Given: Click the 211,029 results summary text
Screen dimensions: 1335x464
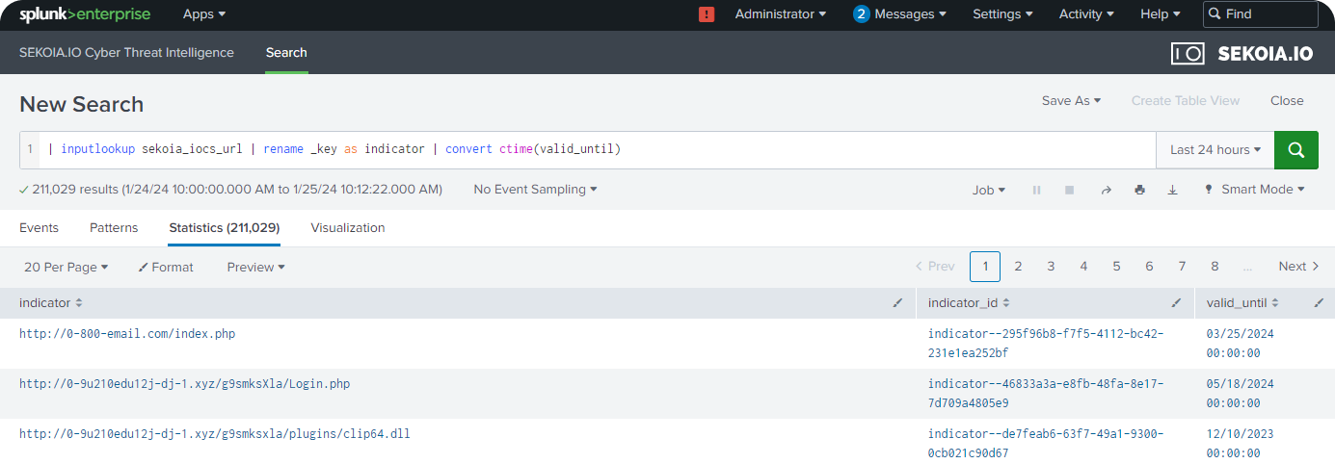Looking at the screenshot, I should click(x=237, y=190).
